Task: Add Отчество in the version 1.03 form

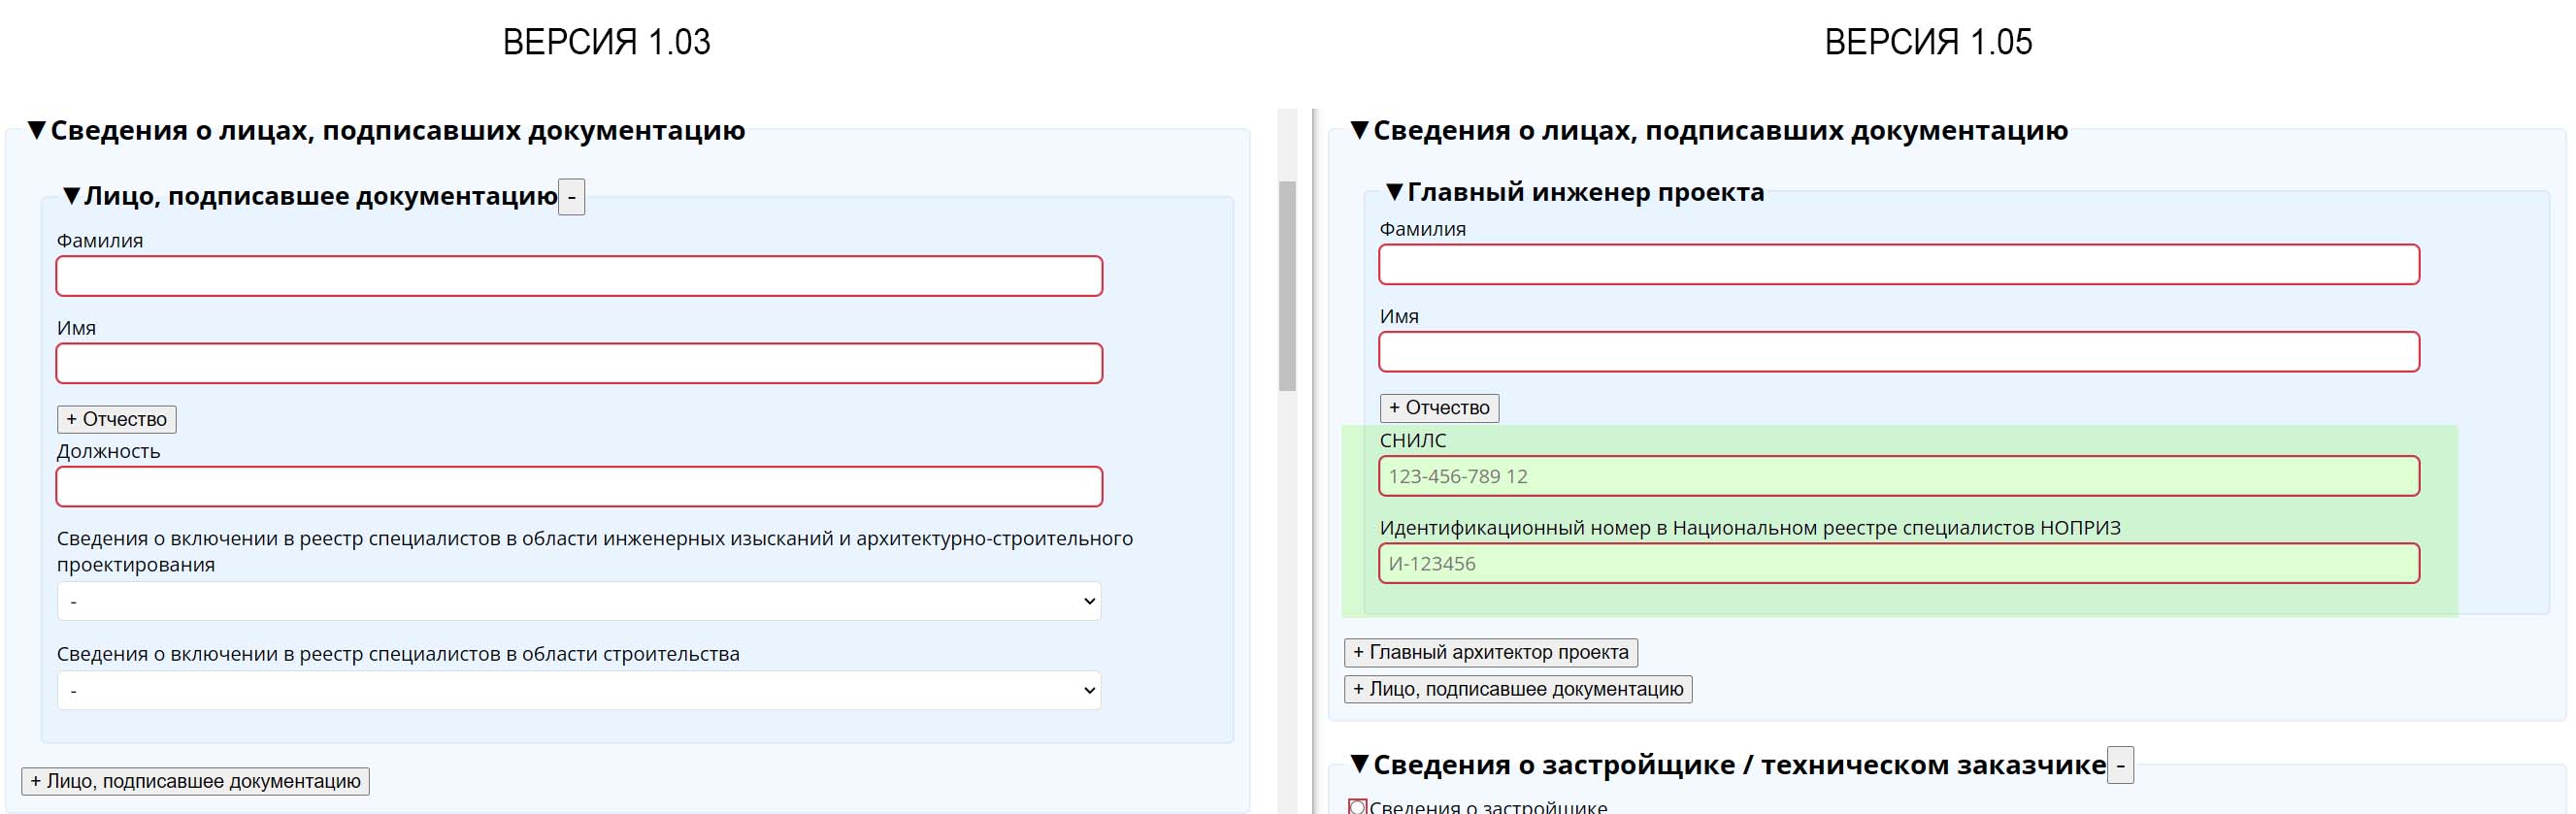Action: point(117,419)
